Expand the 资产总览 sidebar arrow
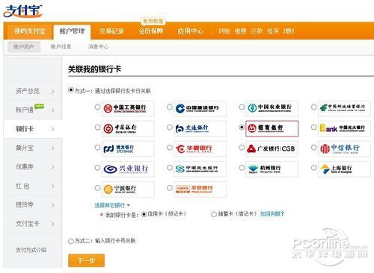Screen dimensions: 374x273 (52, 92)
